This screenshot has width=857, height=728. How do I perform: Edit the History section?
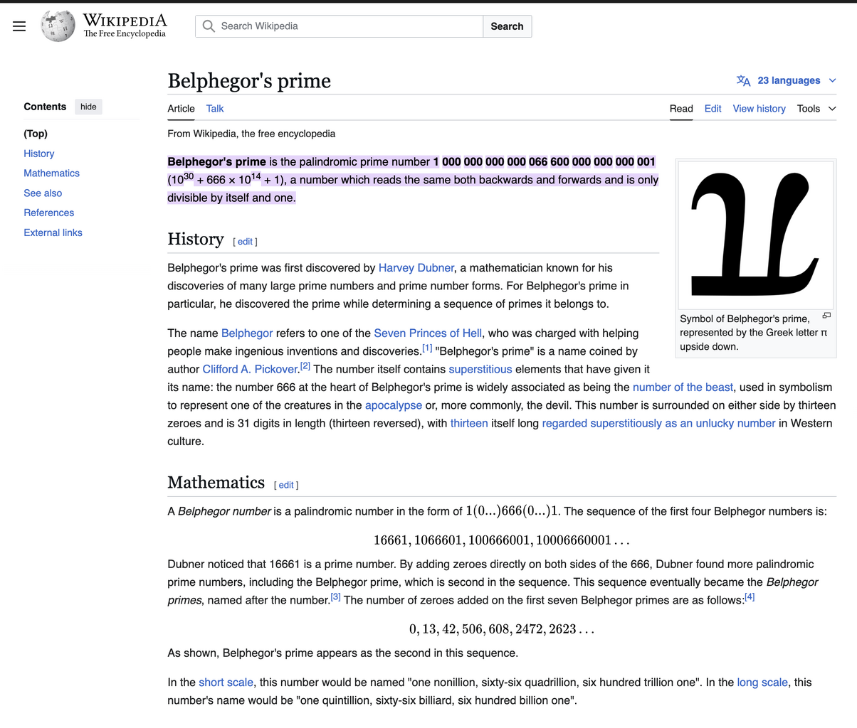point(245,242)
